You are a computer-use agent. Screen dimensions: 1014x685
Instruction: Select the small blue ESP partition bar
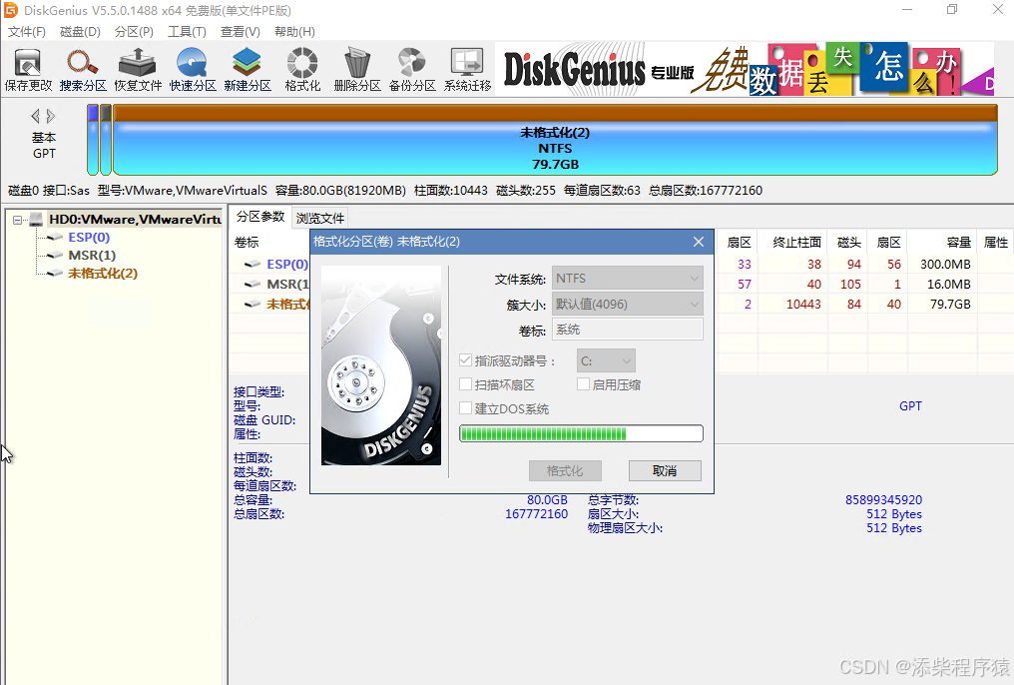(93, 140)
